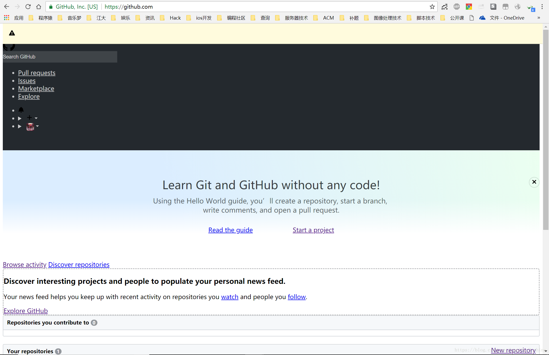Expand the triangle beside the plus menu

point(20,119)
